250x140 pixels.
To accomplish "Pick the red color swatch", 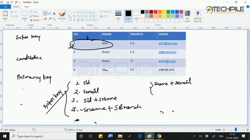I will [155, 12].
